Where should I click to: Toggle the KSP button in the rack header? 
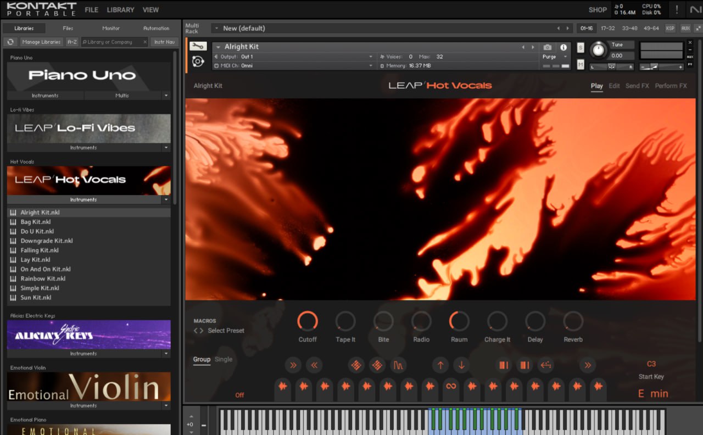tap(670, 28)
